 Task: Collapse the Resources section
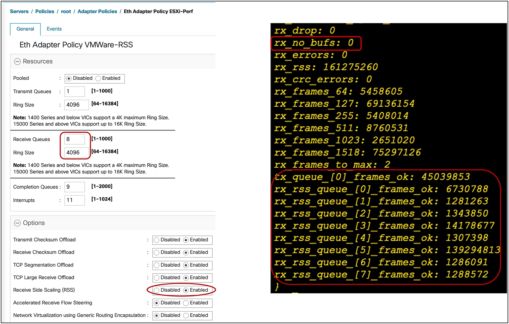(x=17, y=62)
